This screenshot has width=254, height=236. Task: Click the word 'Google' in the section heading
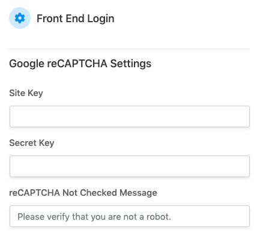tap(26, 64)
